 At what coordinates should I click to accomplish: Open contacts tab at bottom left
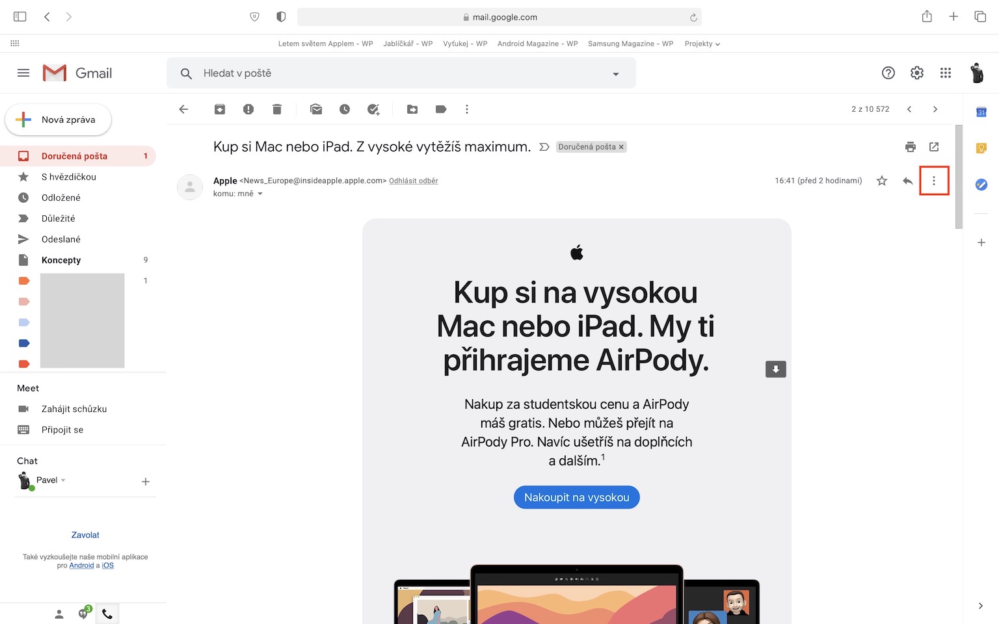[x=59, y=614]
